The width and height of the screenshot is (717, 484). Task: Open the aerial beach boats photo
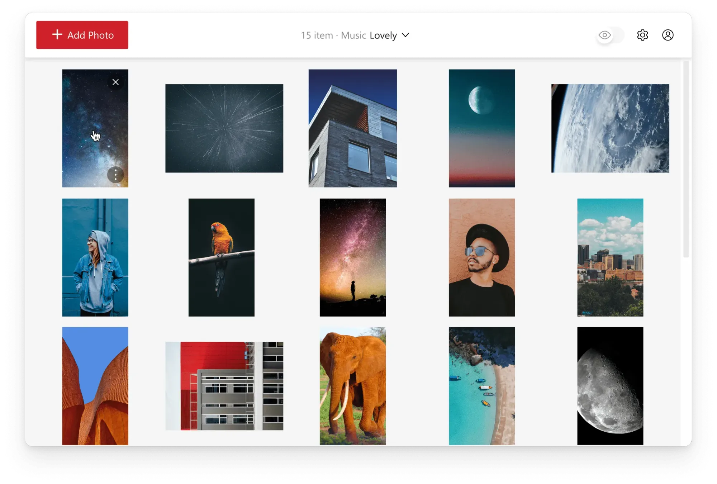(481, 386)
